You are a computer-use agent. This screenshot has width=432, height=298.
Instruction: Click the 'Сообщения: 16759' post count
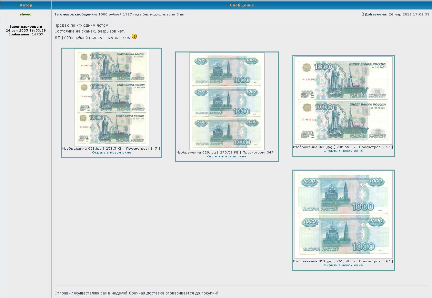[x=26, y=34]
